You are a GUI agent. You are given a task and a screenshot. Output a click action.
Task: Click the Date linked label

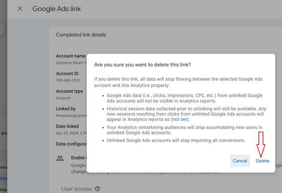tap(67, 126)
